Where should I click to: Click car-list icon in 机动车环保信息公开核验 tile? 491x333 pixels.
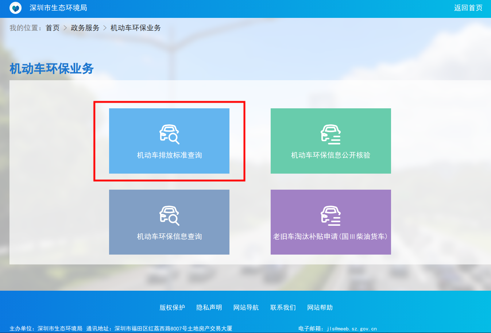tap(330, 134)
